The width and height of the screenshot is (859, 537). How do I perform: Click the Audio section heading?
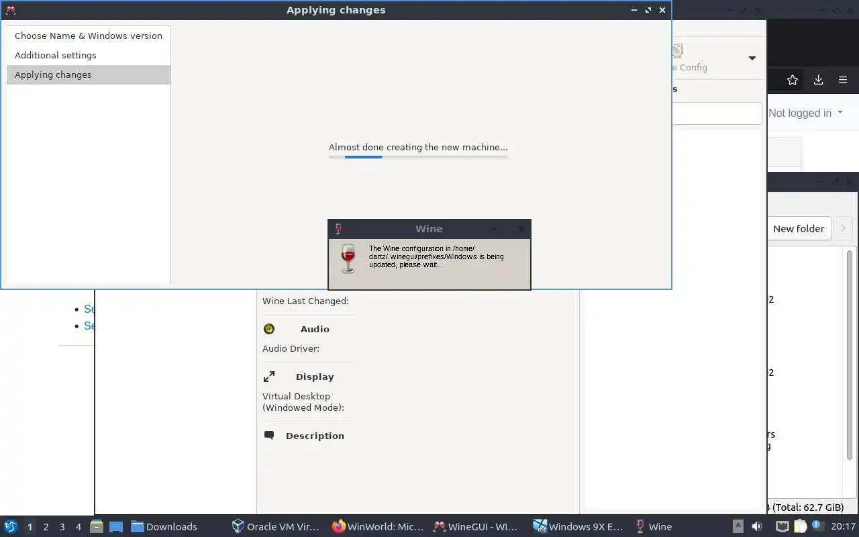pyautogui.click(x=315, y=329)
